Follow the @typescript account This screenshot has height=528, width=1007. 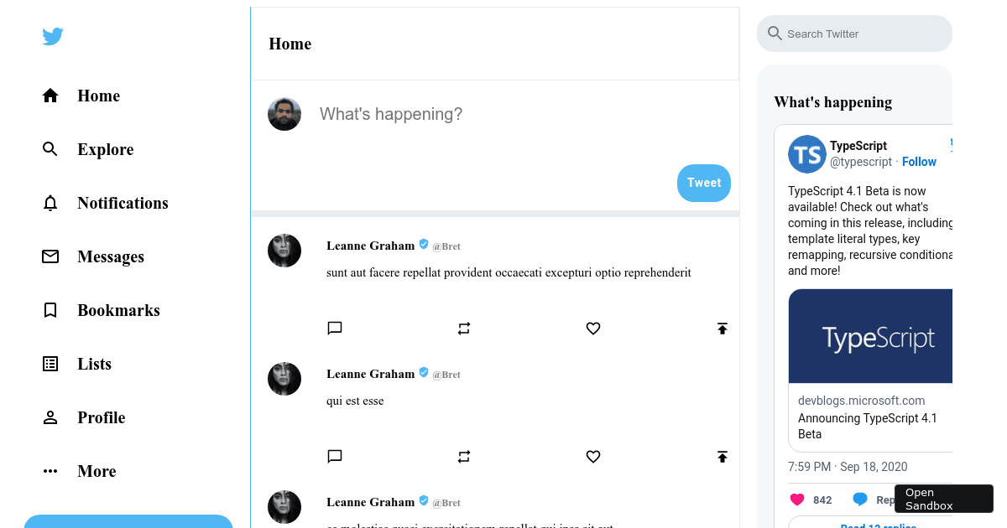[x=918, y=161]
